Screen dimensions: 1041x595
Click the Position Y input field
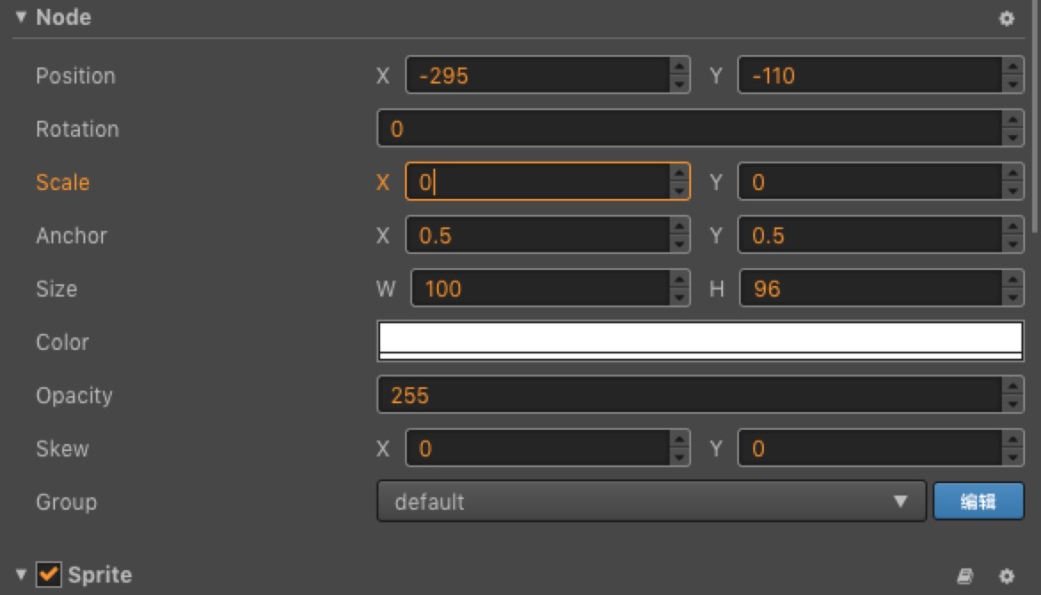869,75
